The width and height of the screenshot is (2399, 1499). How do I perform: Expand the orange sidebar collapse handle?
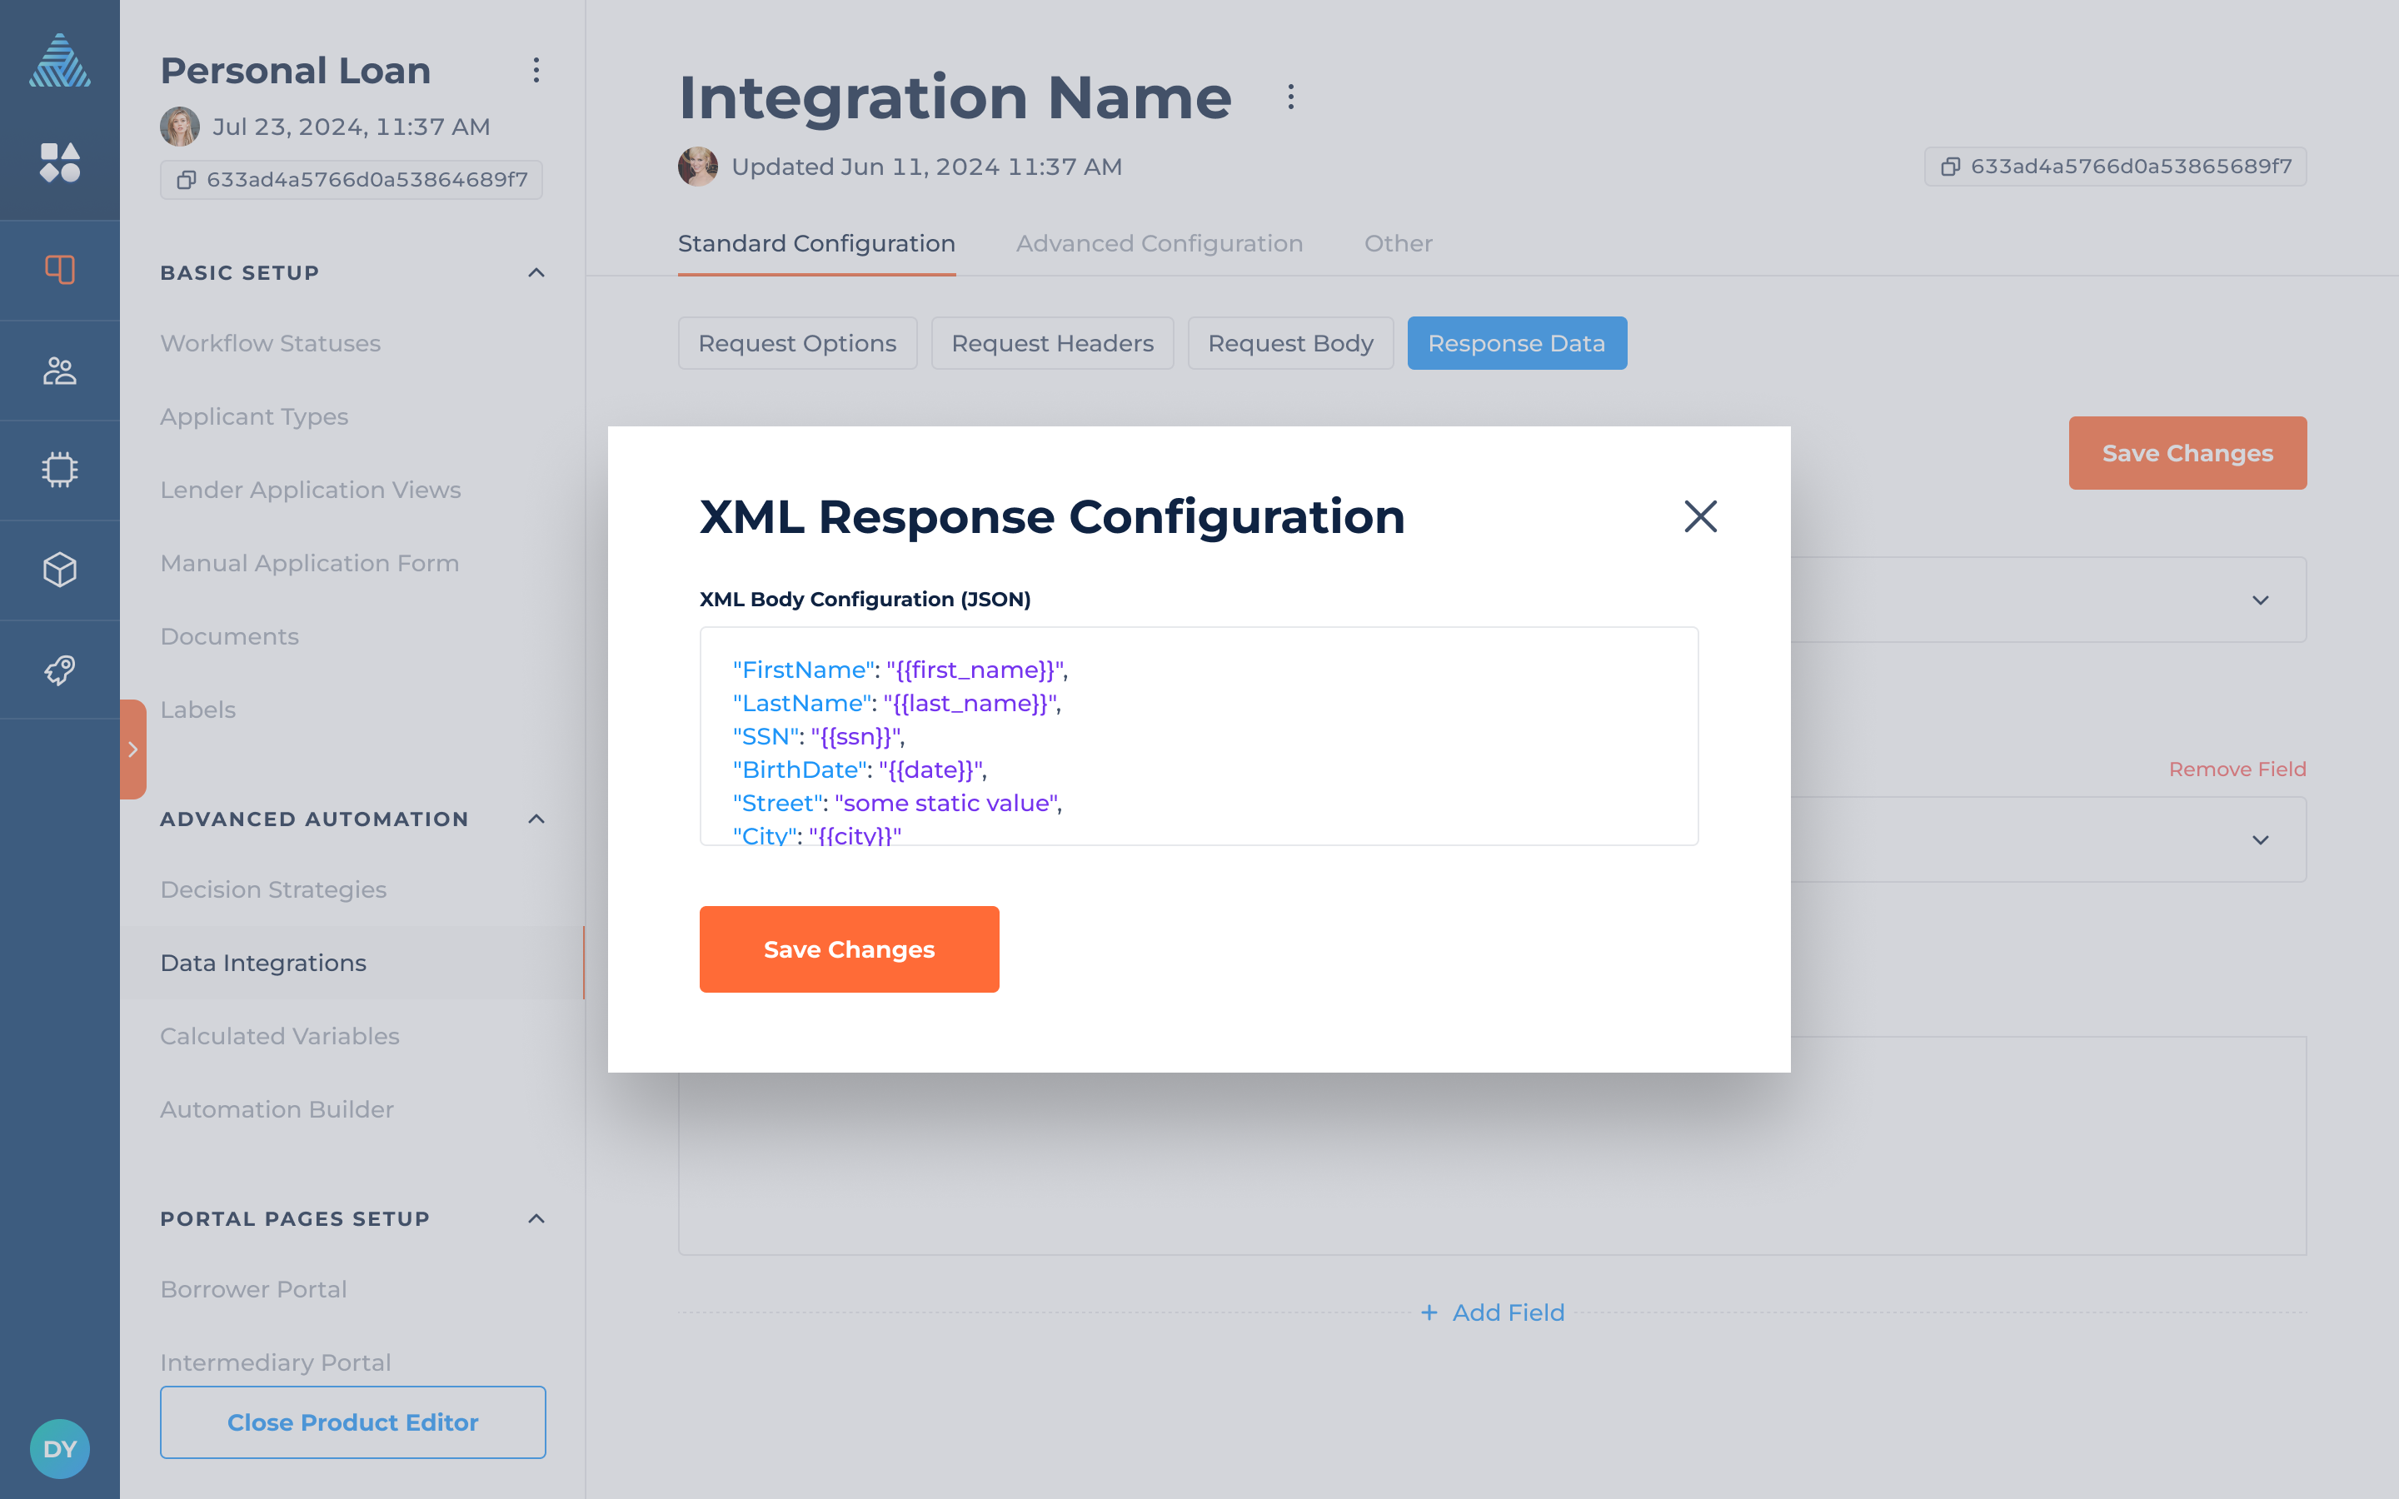coord(132,749)
